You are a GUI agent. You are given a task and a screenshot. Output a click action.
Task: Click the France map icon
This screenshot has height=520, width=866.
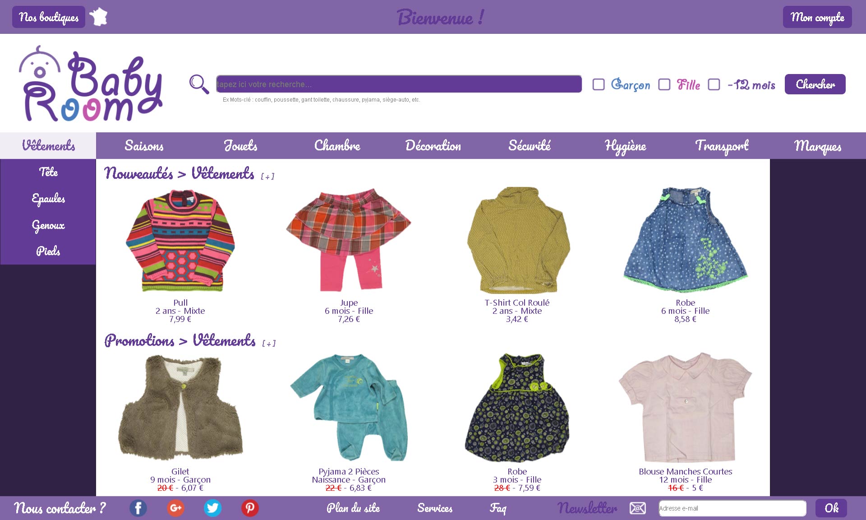[x=98, y=17]
